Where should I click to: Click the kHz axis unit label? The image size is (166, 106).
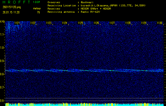[2, 21]
